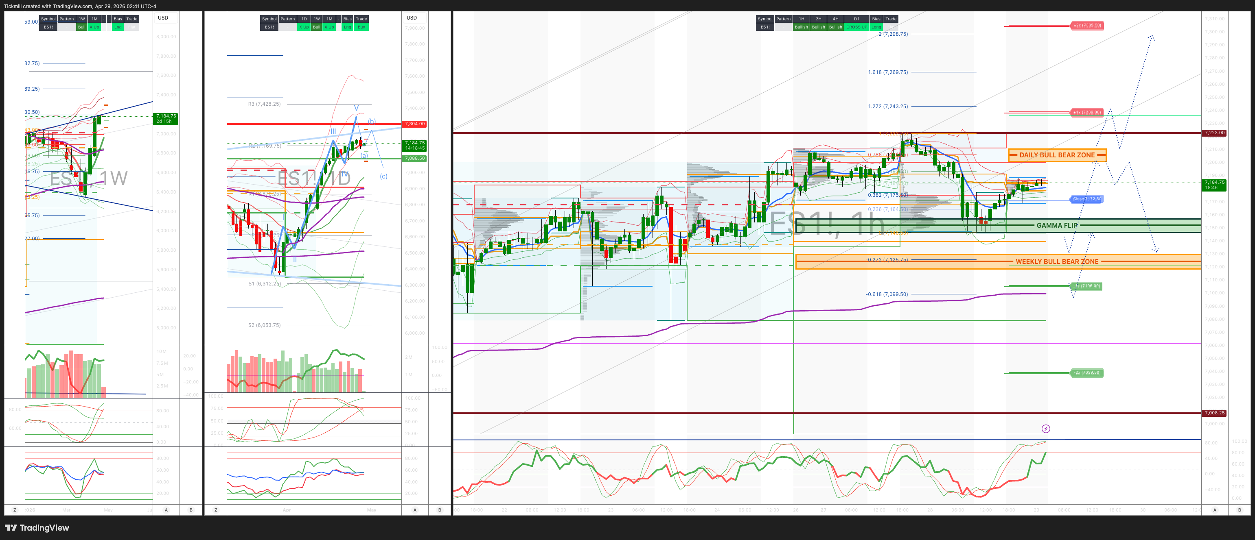The width and height of the screenshot is (1255, 540).
Task: Toggle A auto-scale on the 1h chart
Action: [1215, 510]
